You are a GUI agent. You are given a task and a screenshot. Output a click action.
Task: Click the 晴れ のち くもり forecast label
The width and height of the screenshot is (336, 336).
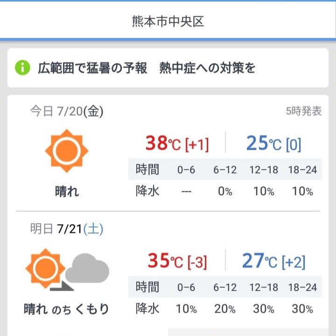(x=66, y=309)
